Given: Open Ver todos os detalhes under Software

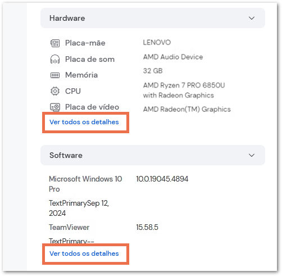Looking at the screenshot, I should point(84,254).
